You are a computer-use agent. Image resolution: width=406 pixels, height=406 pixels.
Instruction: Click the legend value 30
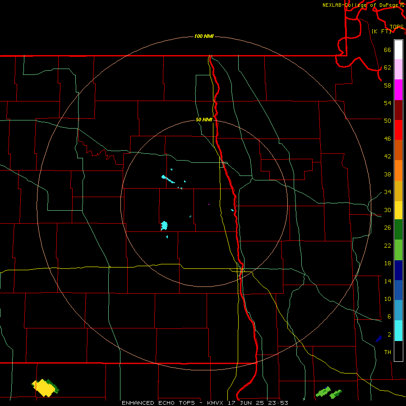tap(388, 210)
